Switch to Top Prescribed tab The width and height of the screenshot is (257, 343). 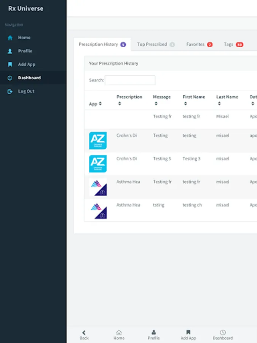click(x=156, y=45)
